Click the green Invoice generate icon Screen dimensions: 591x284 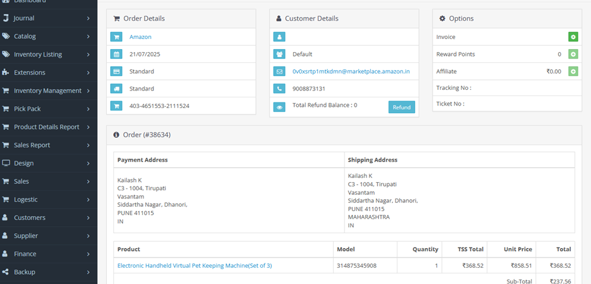click(573, 37)
